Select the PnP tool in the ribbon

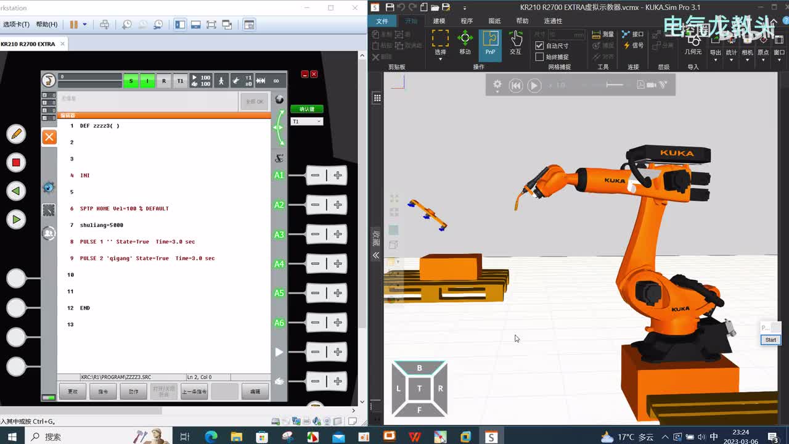coord(490,43)
